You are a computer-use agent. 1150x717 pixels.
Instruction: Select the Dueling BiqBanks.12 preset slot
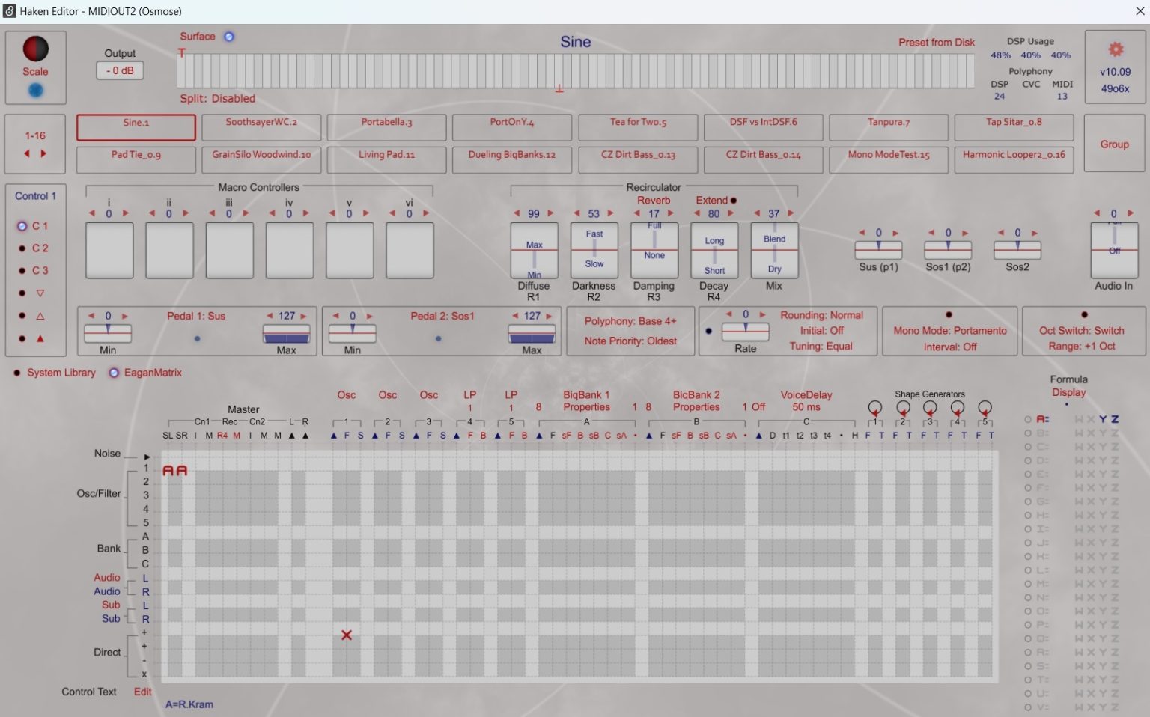(512, 159)
